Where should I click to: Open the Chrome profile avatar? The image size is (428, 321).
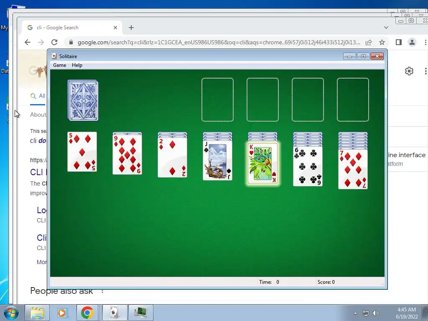point(412,42)
